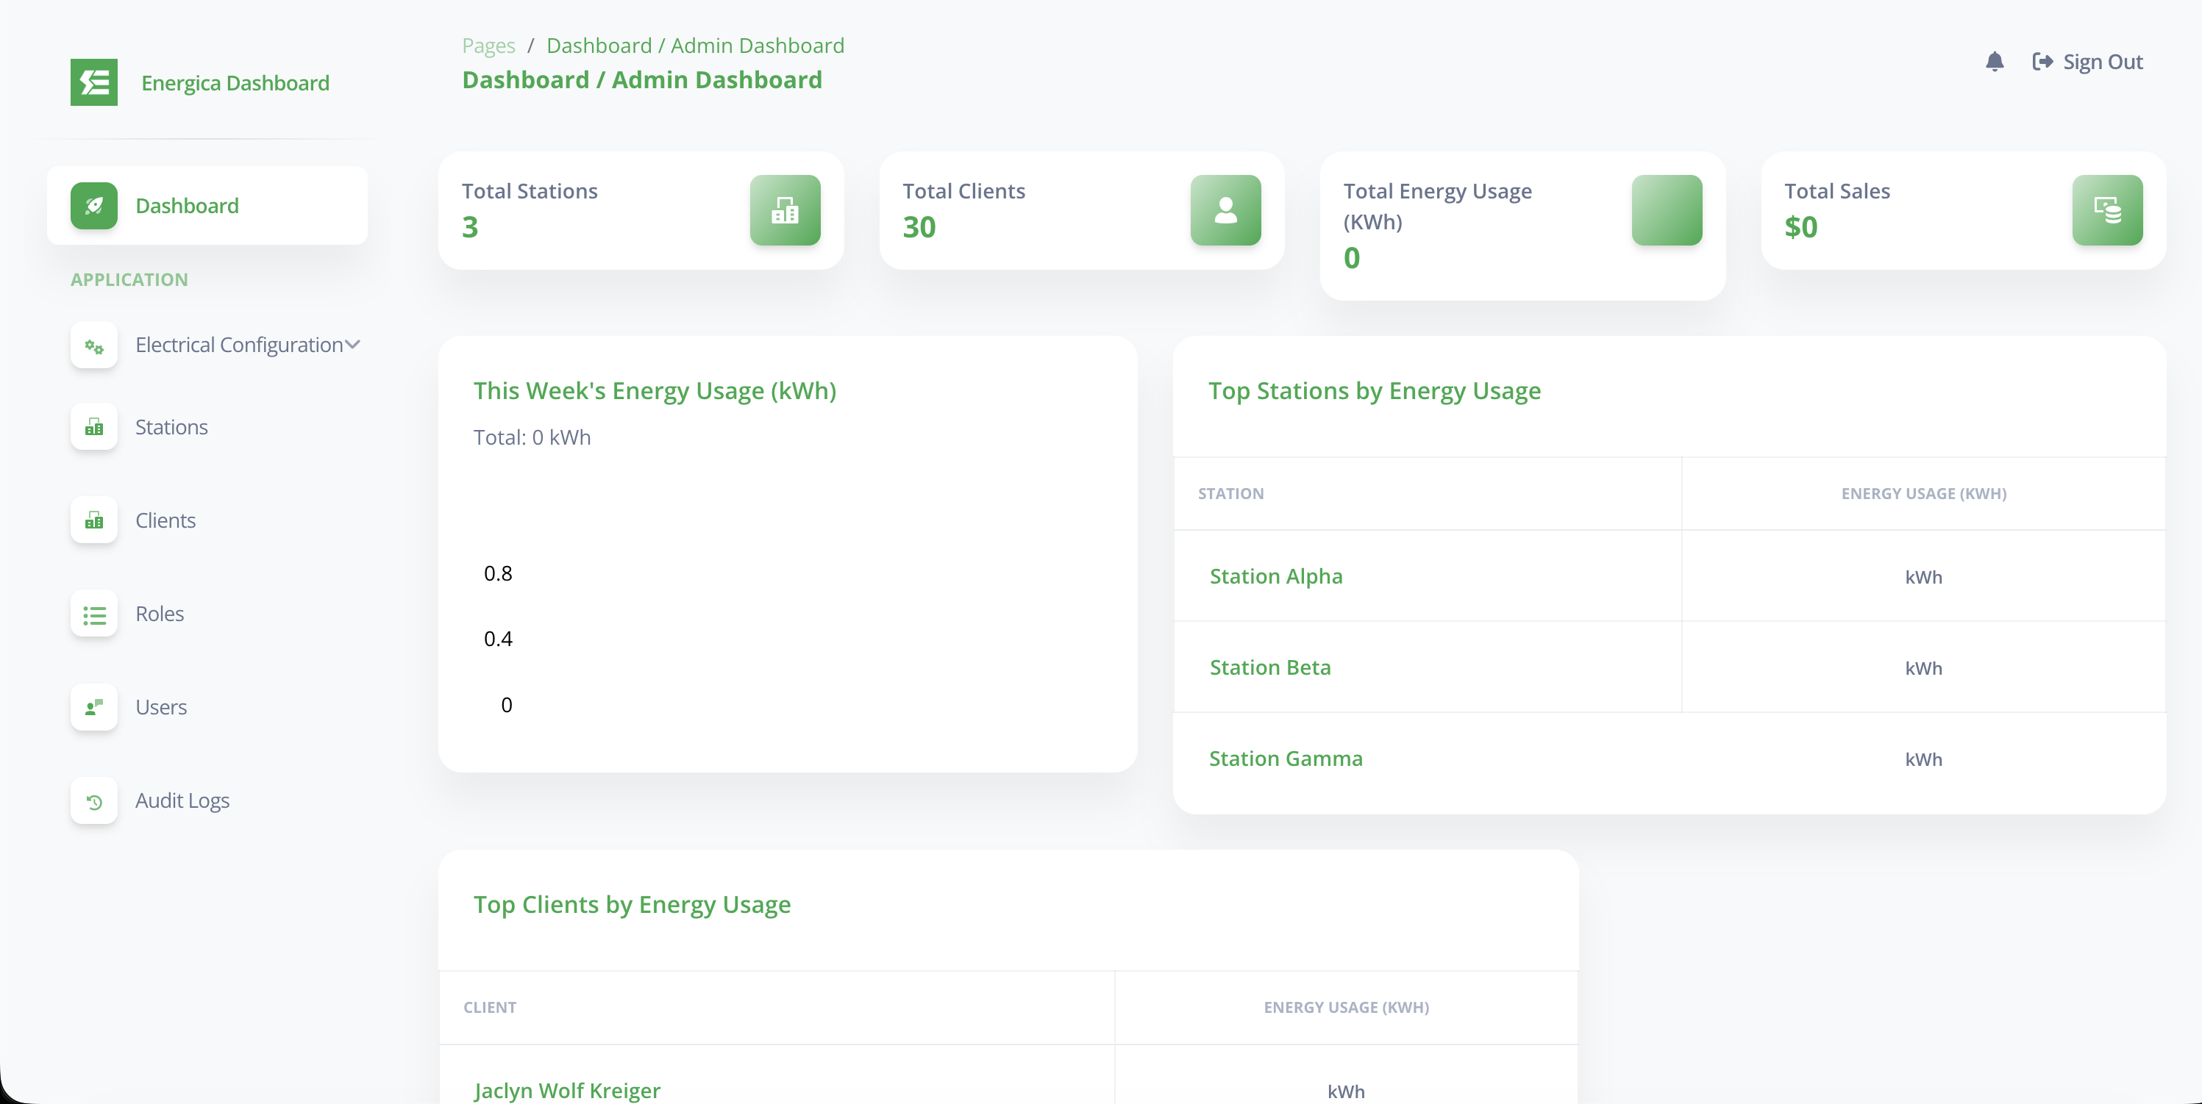The image size is (2202, 1104).
Task: Click the Total Sales coins icon
Action: (x=2108, y=210)
